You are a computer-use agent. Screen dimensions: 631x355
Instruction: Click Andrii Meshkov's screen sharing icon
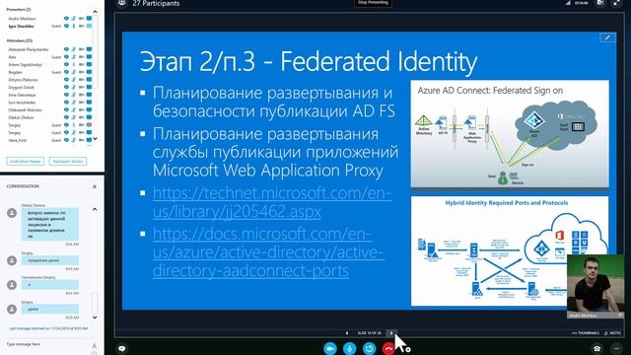click(90, 19)
